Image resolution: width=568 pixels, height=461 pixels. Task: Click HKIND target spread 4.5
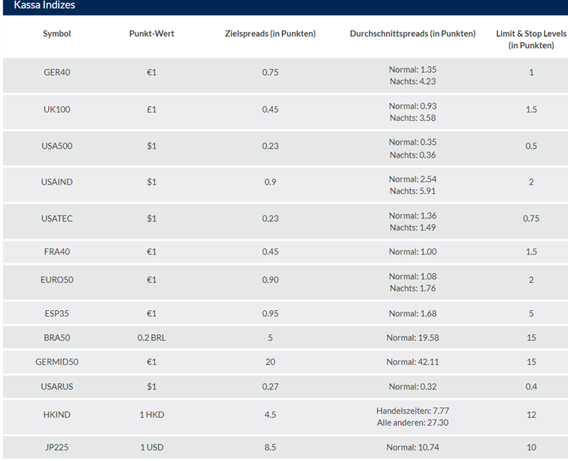point(270,414)
